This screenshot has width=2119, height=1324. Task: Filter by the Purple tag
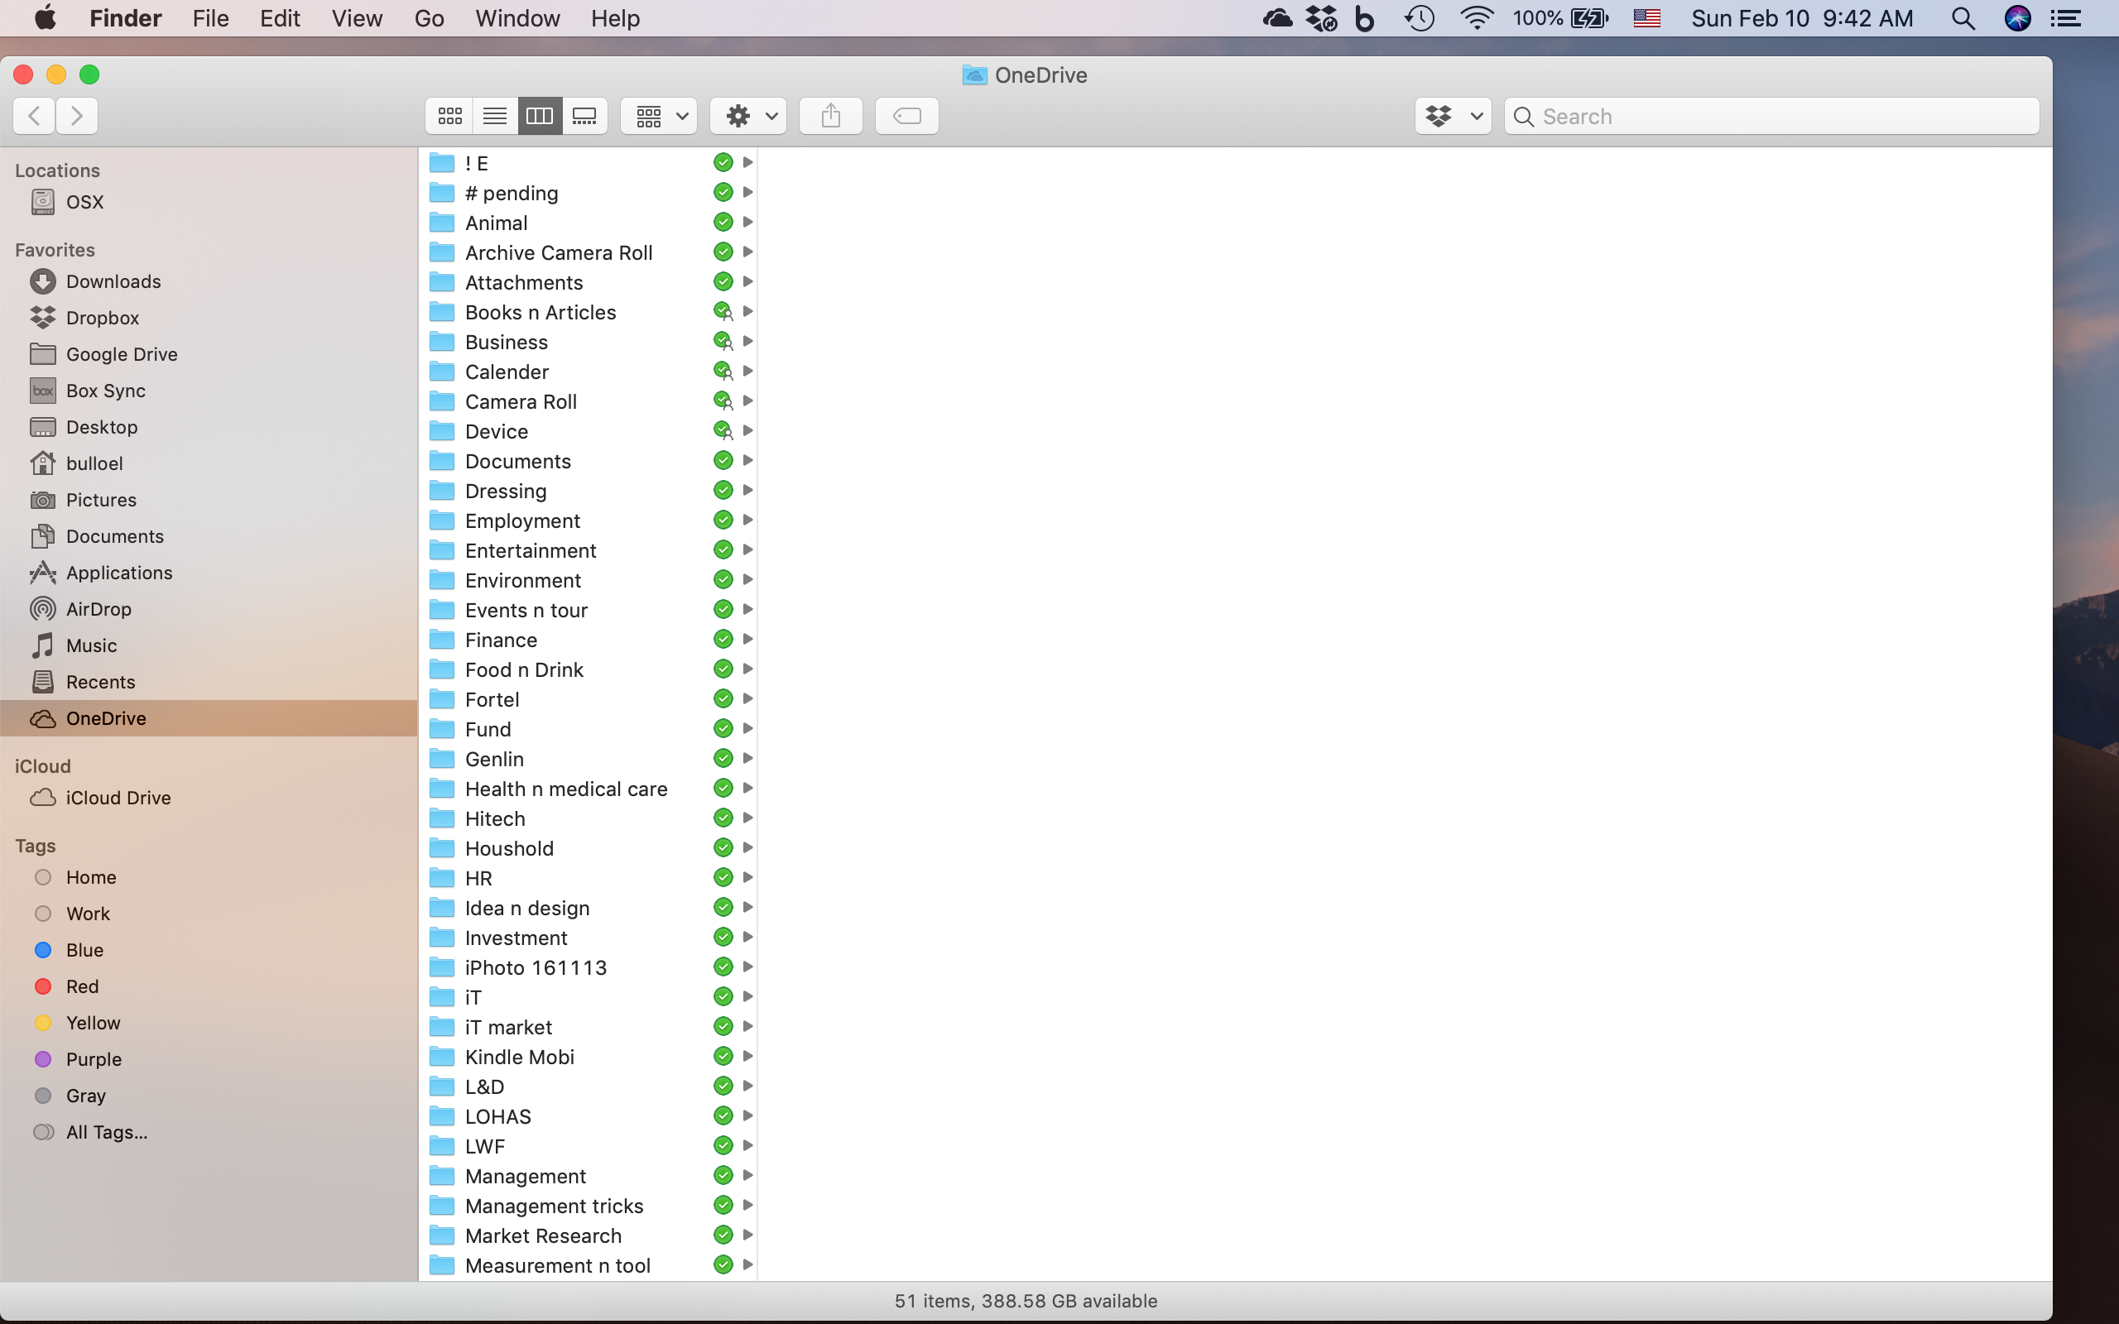[209, 1058]
